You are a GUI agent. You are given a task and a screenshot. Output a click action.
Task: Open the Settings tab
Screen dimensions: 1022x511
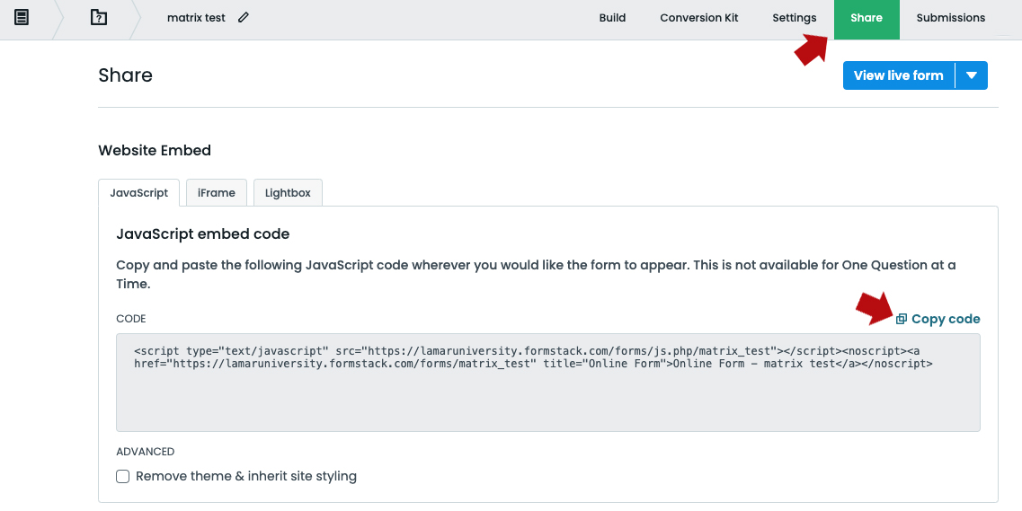click(x=794, y=18)
